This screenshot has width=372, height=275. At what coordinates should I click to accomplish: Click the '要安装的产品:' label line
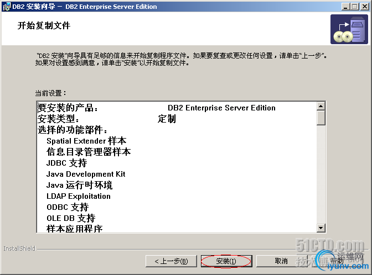point(68,108)
